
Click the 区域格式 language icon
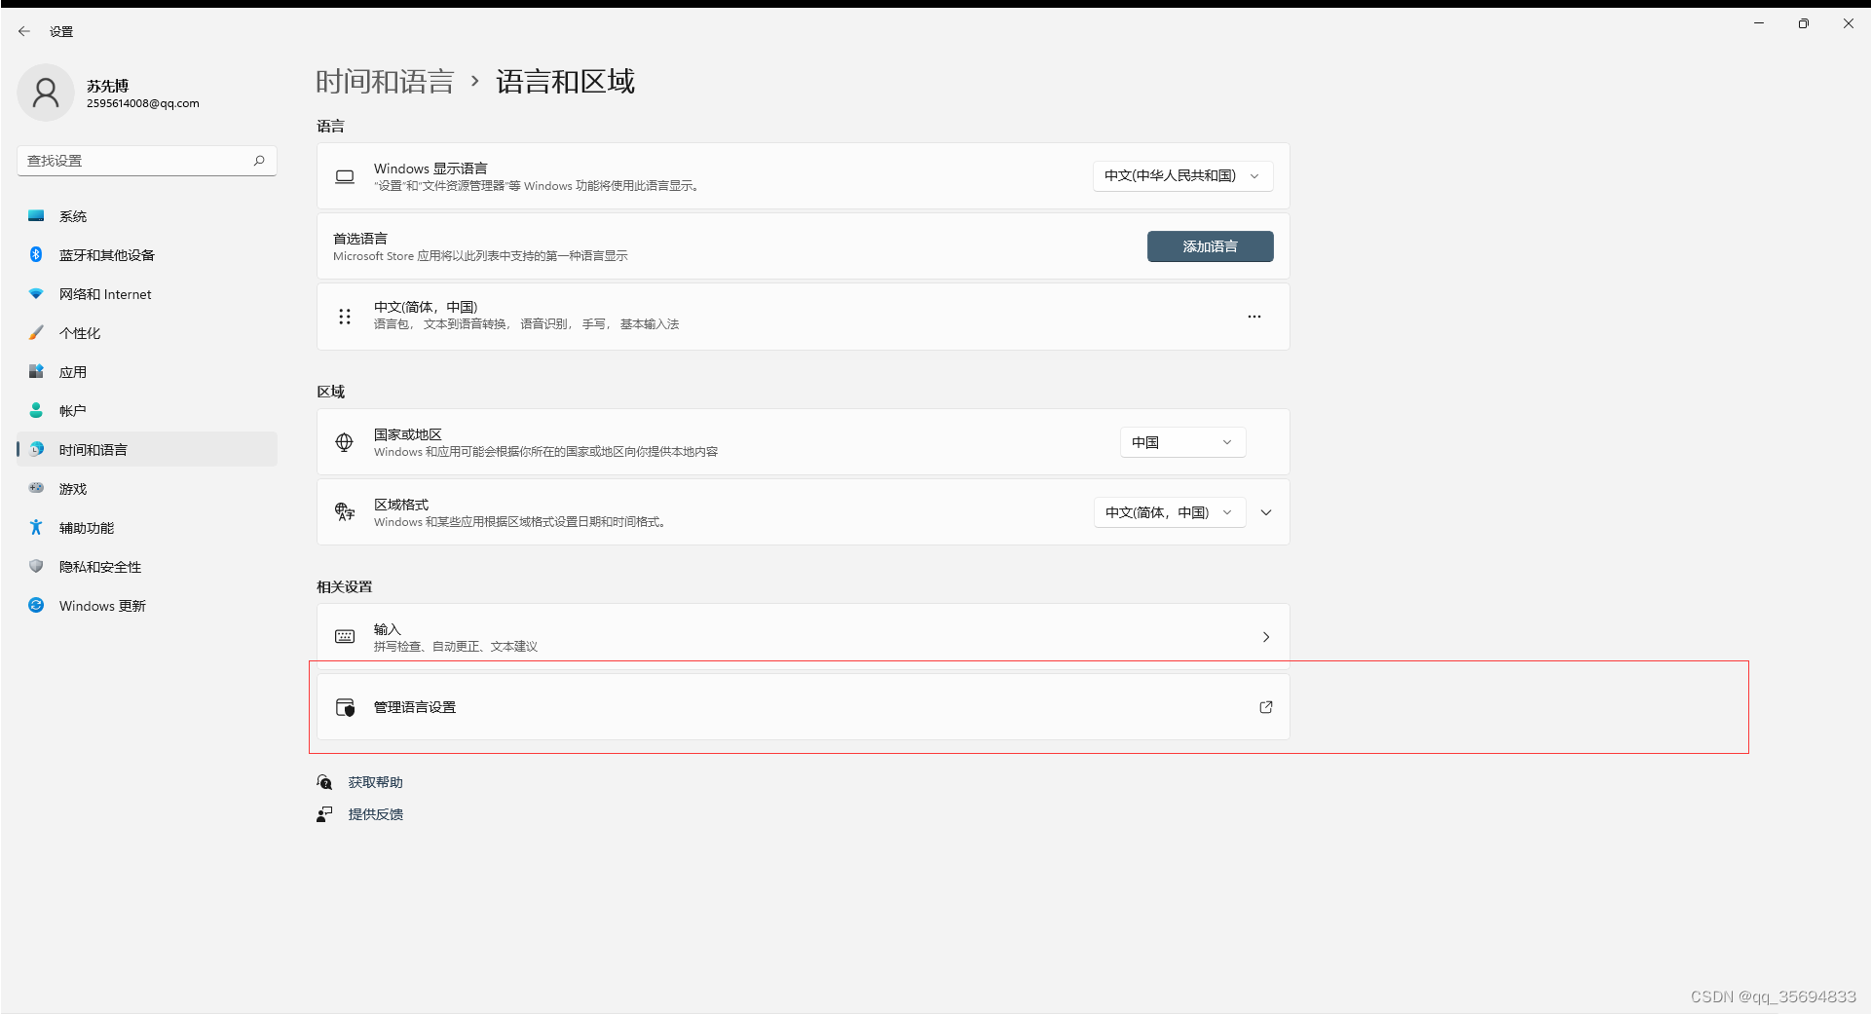point(345,512)
